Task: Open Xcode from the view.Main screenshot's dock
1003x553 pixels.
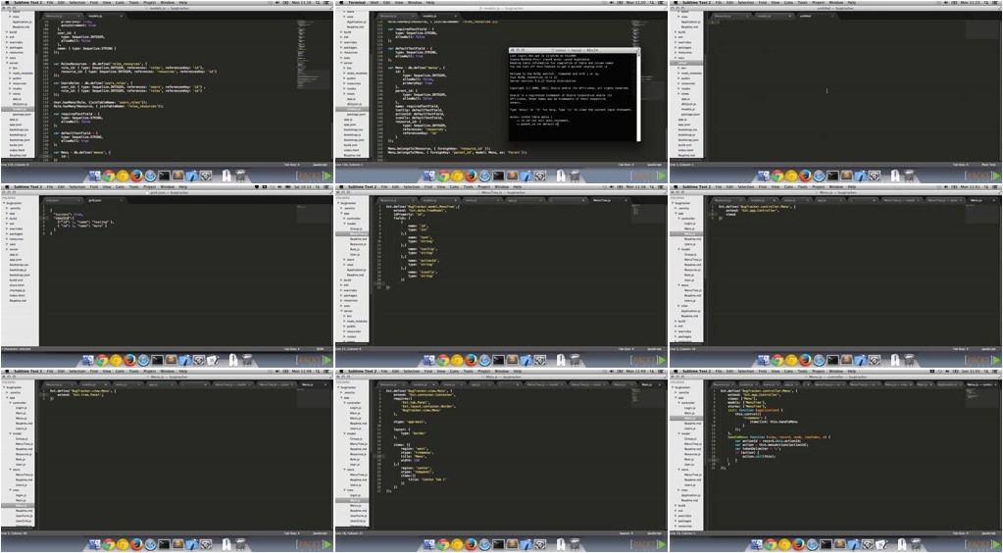Action: click(526, 545)
